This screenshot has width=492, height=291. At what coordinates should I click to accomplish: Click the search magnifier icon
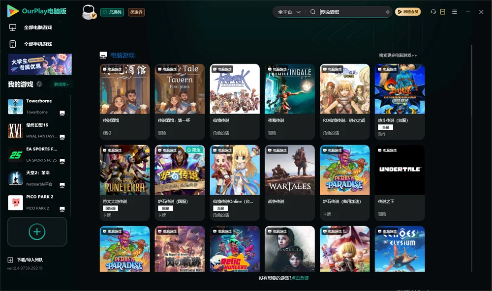[x=312, y=12]
